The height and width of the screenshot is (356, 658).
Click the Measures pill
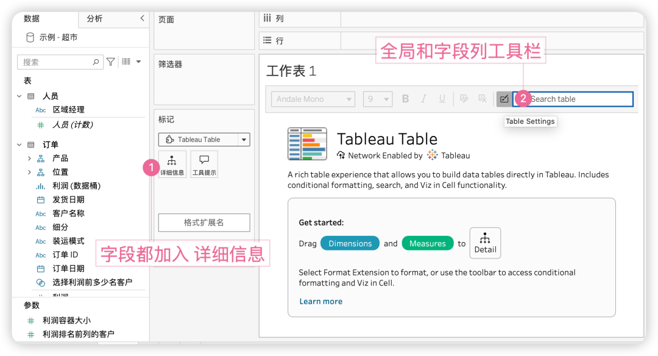click(428, 243)
